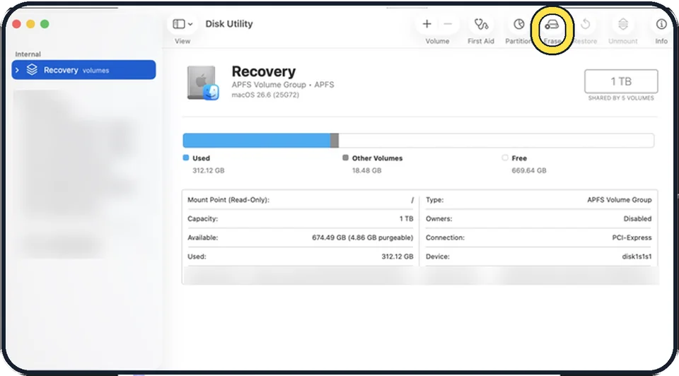Click the 'Disabled' owners value
The width and height of the screenshot is (679, 376).
point(637,219)
